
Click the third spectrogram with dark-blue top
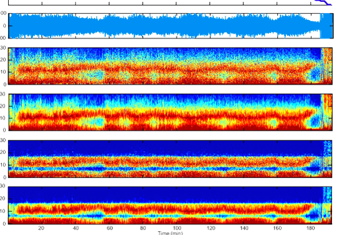(171, 159)
